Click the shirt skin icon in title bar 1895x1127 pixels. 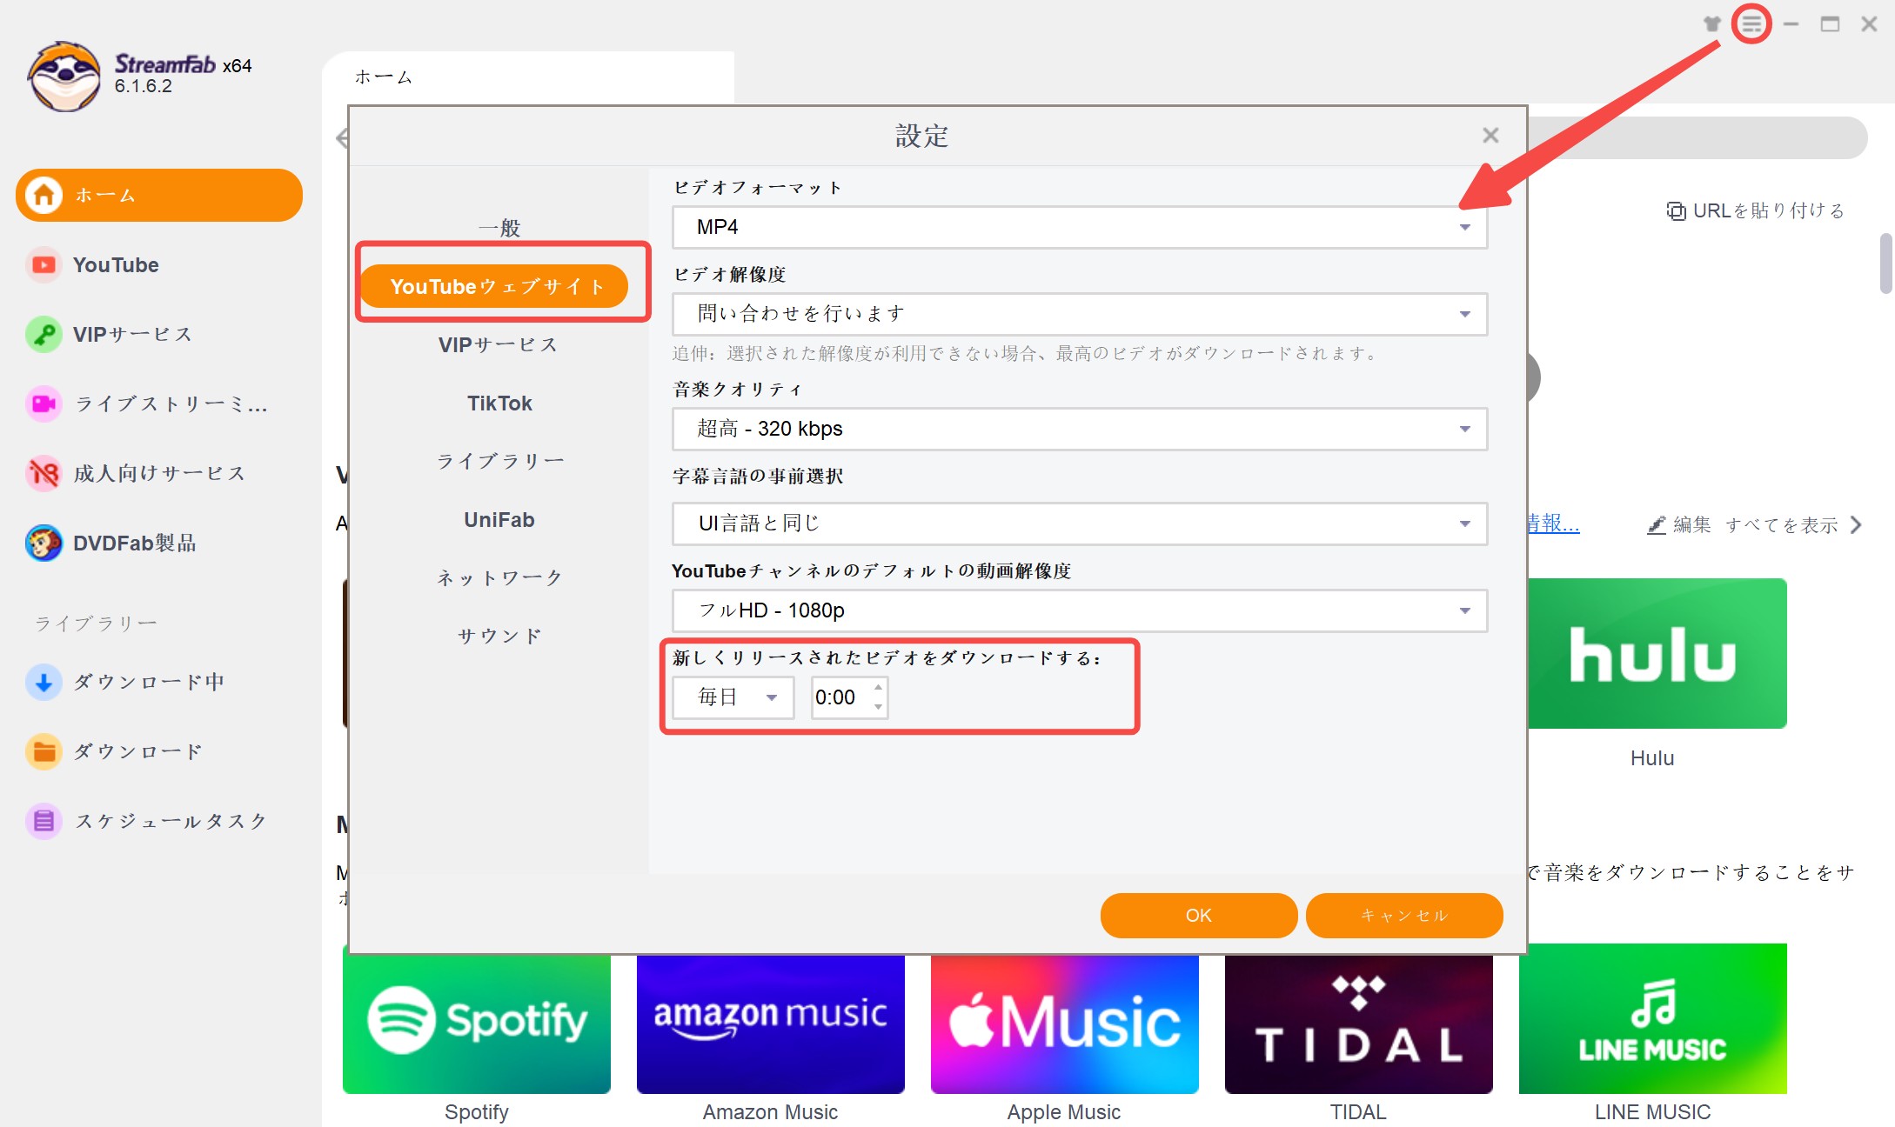click(1711, 24)
